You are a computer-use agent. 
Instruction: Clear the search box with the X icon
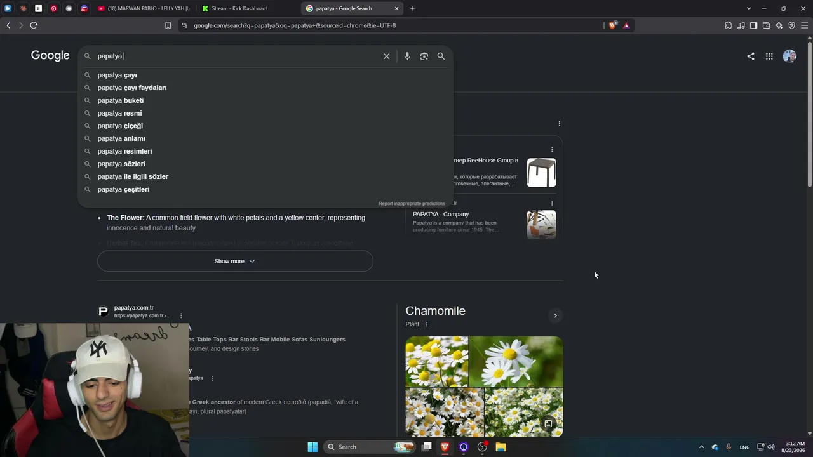tap(386, 56)
